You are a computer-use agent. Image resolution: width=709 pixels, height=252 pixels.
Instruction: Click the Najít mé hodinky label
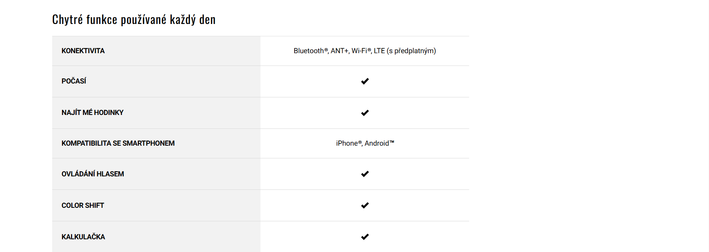(92, 113)
